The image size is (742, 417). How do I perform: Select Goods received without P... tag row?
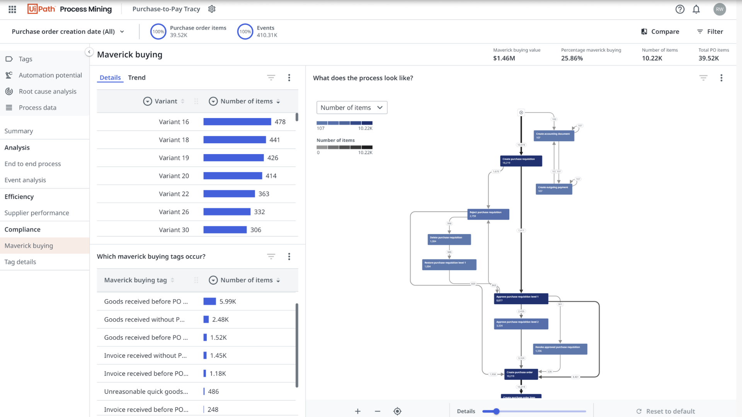point(196,319)
